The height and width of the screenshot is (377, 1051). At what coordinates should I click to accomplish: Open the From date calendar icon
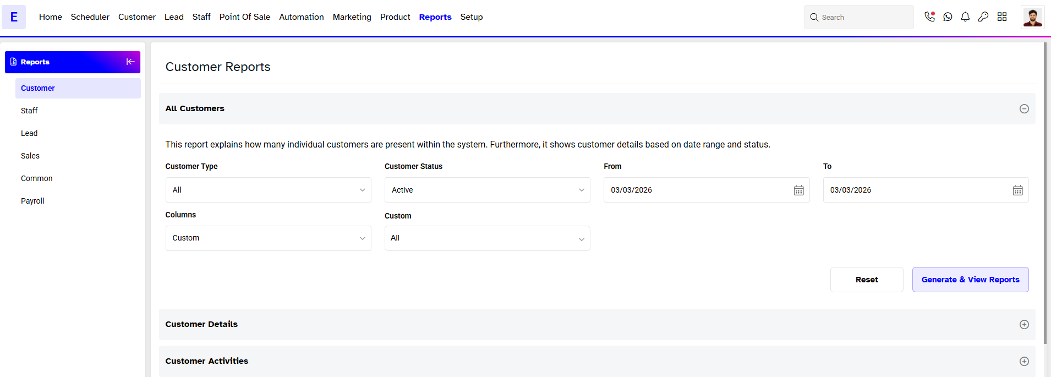coord(798,190)
